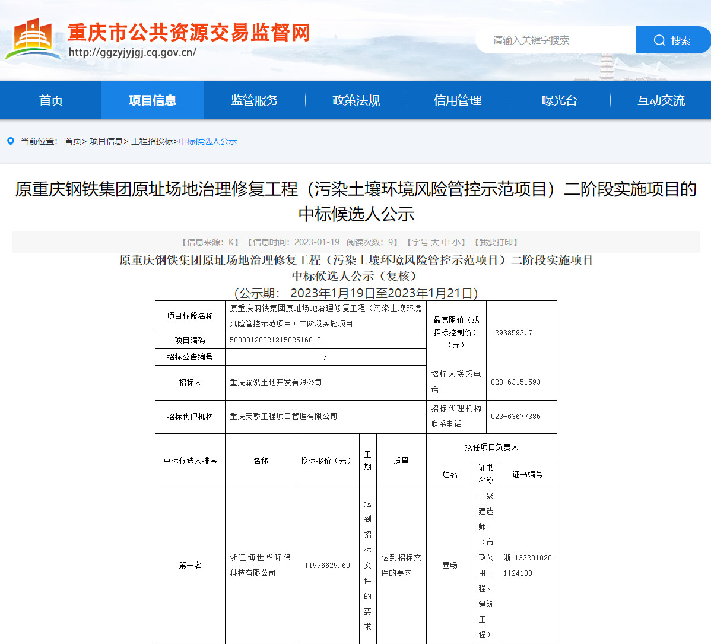
Task: Open the 首页 navigation tab
Action: tap(51, 100)
